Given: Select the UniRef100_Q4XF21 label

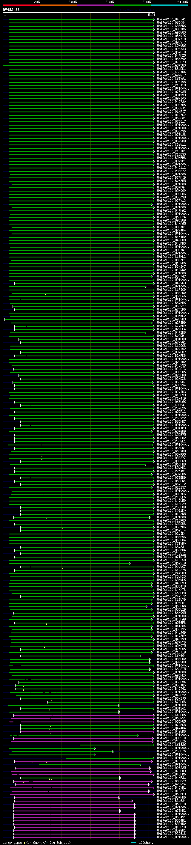Looking at the screenshot, I should click(171, 778).
